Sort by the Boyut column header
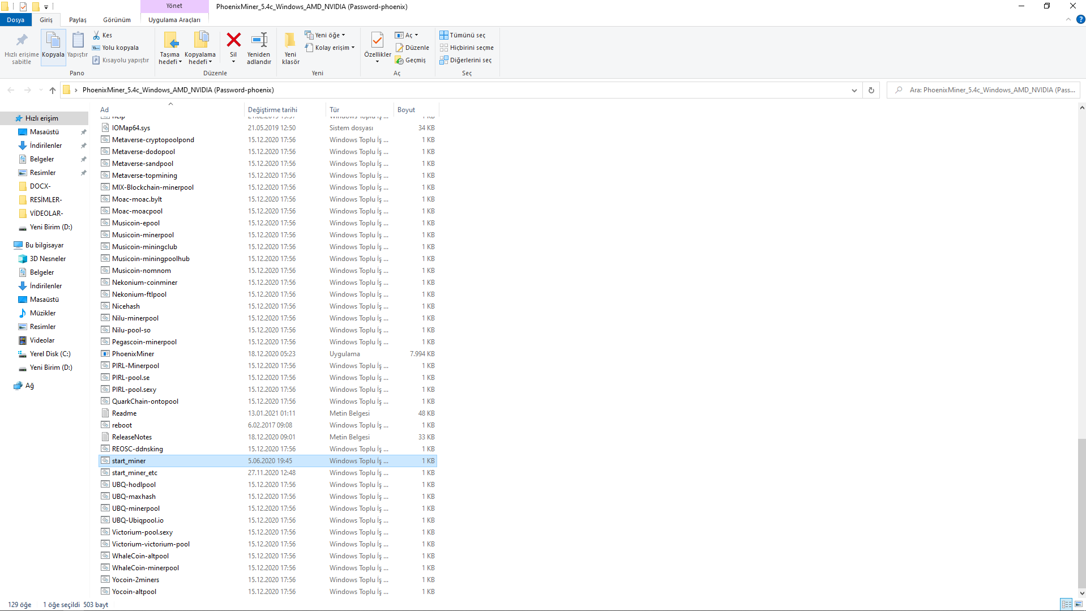The height and width of the screenshot is (611, 1086). click(x=416, y=110)
